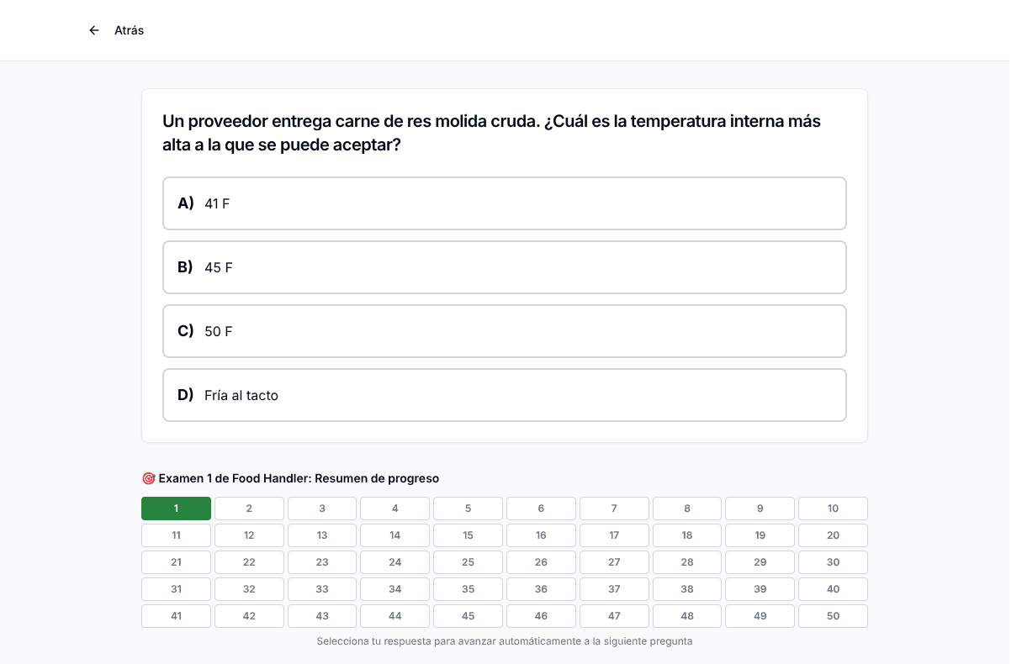Screen dimensions: 1022x664
Task: Jump to question 29
Action: pyautogui.click(x=760, y=562)
